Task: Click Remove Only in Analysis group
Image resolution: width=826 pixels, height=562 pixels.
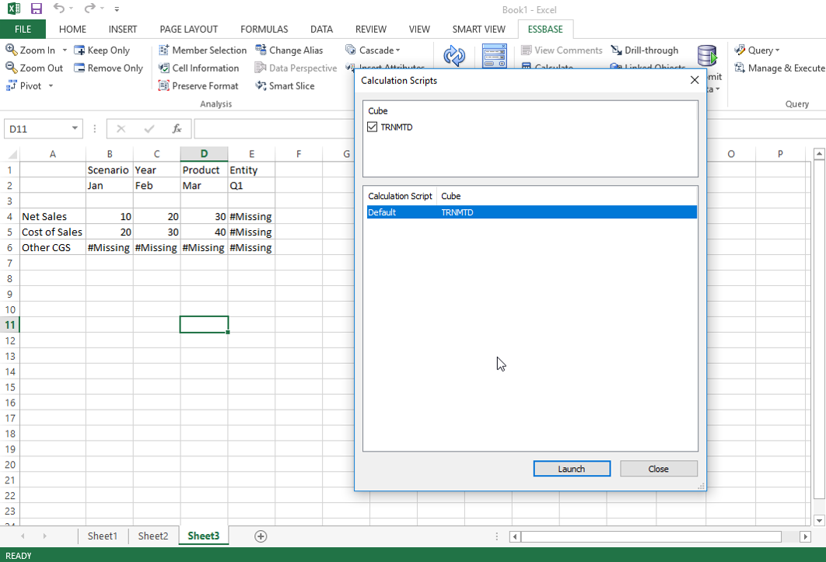Action: [x=109, y=68]
